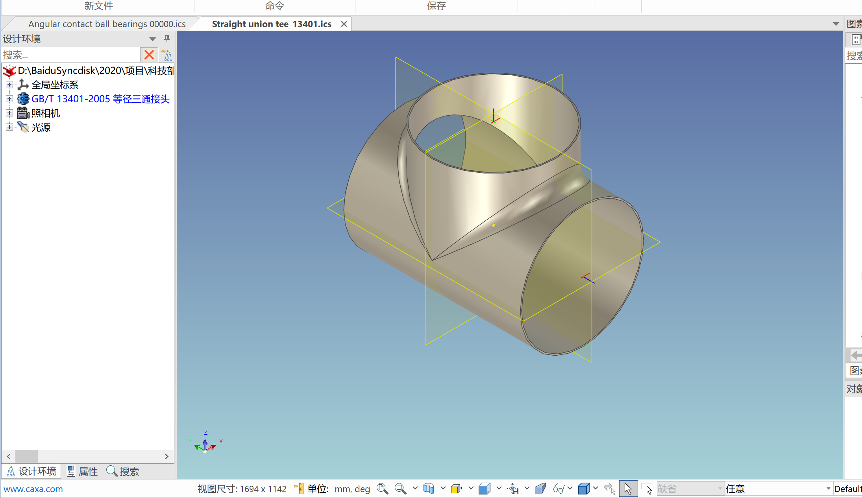Screen dimensions: 862x498
Task: Expand the GB/T 13401-2005 等径三通接头 node
Action: click(x=9, y=99)
